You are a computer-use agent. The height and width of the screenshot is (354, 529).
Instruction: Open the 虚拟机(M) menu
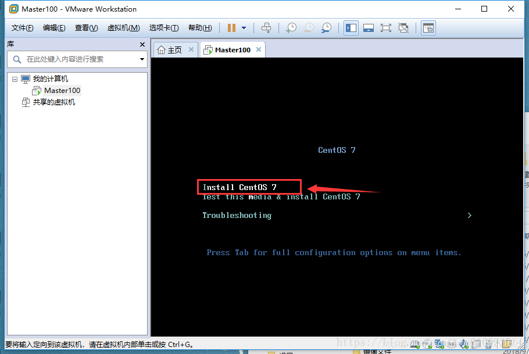coord(123,28)
